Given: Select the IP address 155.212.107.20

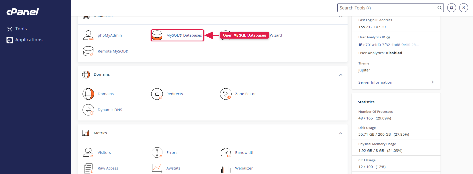Looking at the screenshot, I should coord(372,27).
